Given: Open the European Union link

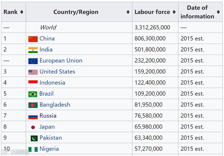Looking at the screenshot, I should [61, 60].
